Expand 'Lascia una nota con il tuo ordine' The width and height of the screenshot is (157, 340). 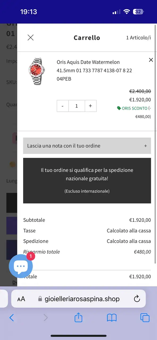(x=87, y=146)
